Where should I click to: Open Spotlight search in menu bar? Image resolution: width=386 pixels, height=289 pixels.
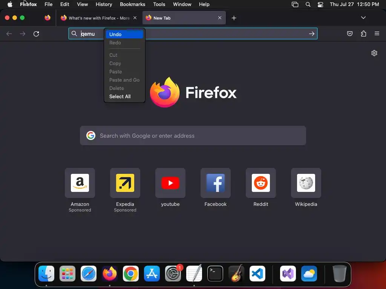pos(308,5)
